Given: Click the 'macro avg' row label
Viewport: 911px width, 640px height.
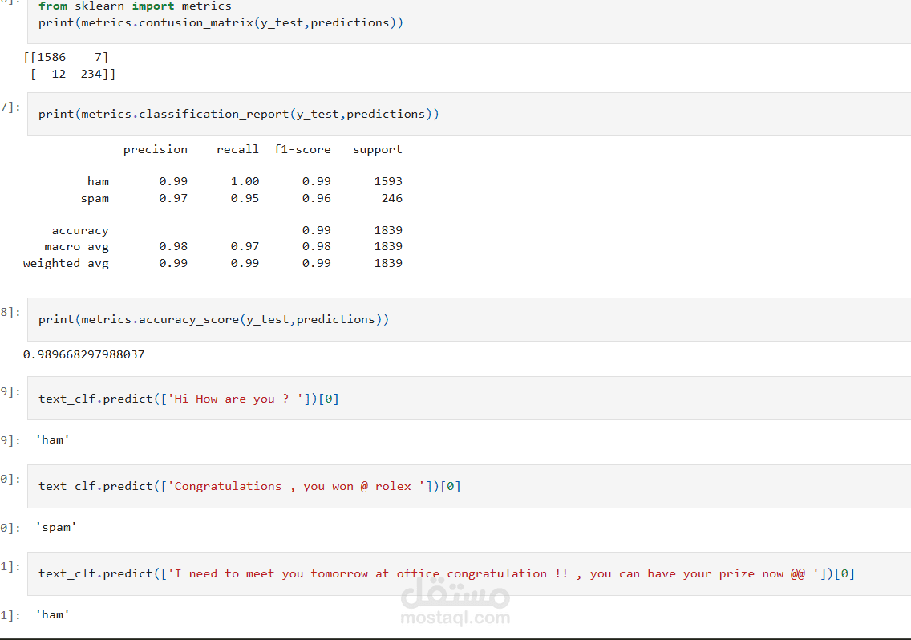Looking at the screenshot, I should coord(77,246).
